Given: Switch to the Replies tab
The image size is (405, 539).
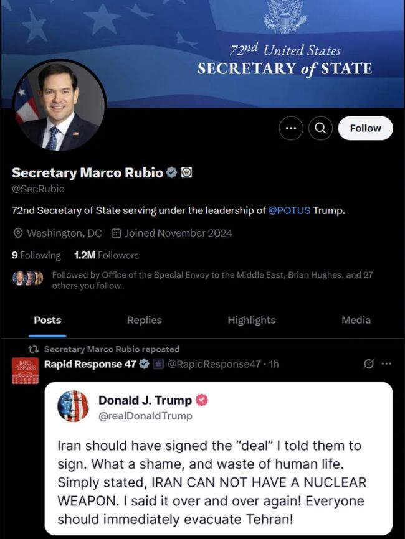Looking at the screenshot, I should (144, 320).
